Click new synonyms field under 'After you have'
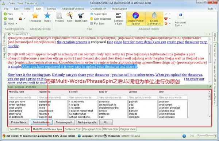Screen dimensions: 219x141 coord(23,98)
